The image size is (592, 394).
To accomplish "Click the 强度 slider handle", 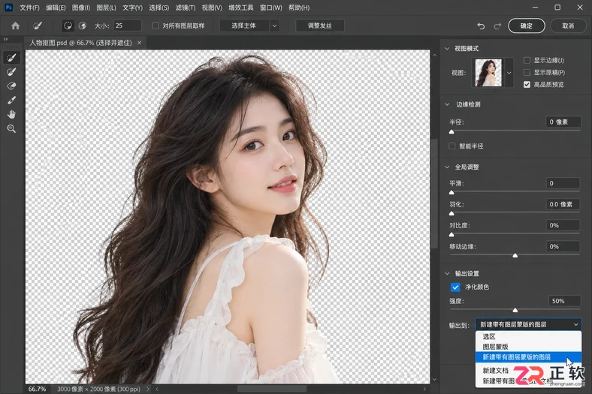I will click(515, 310).
